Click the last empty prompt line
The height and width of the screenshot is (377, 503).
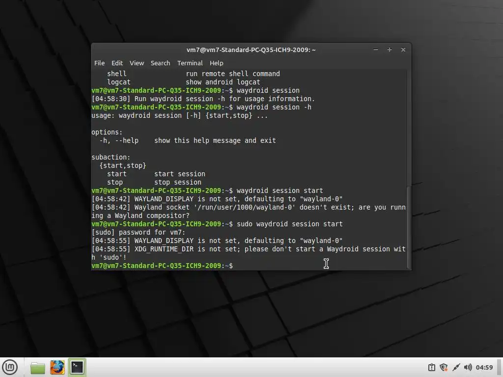click(x=162, y=266)
